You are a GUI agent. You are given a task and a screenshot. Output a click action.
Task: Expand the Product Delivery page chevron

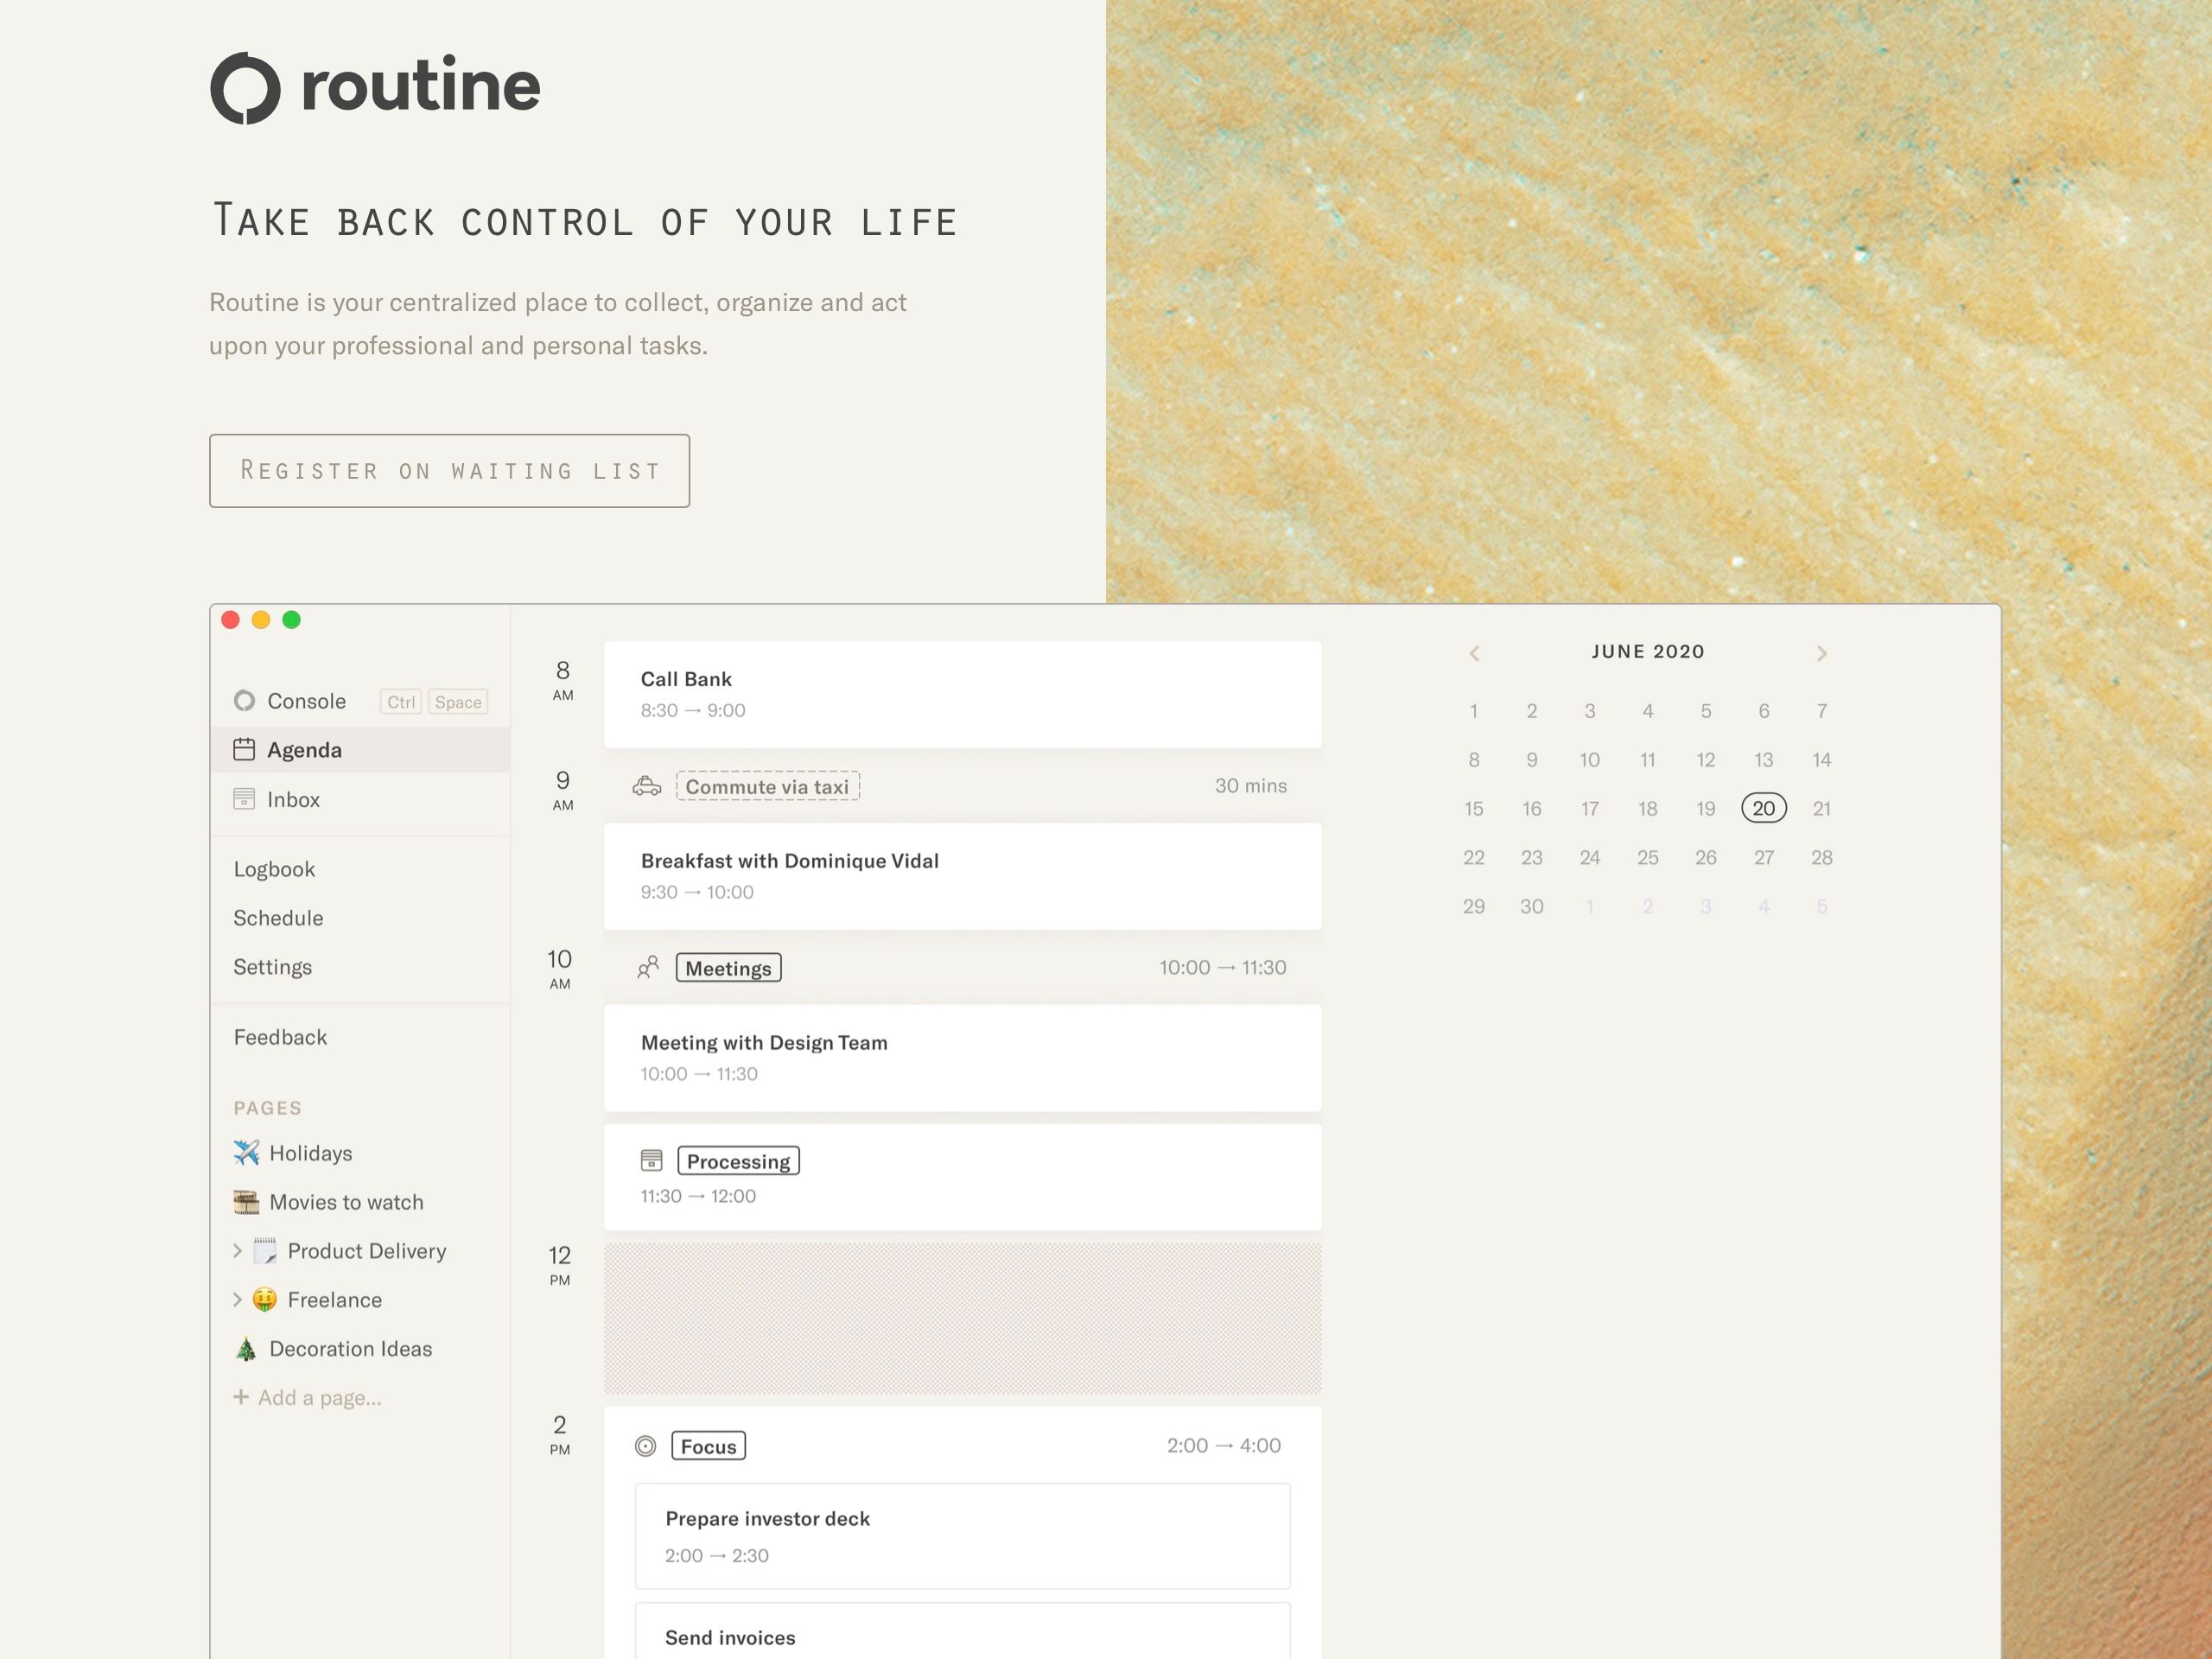coord(237,1251)
